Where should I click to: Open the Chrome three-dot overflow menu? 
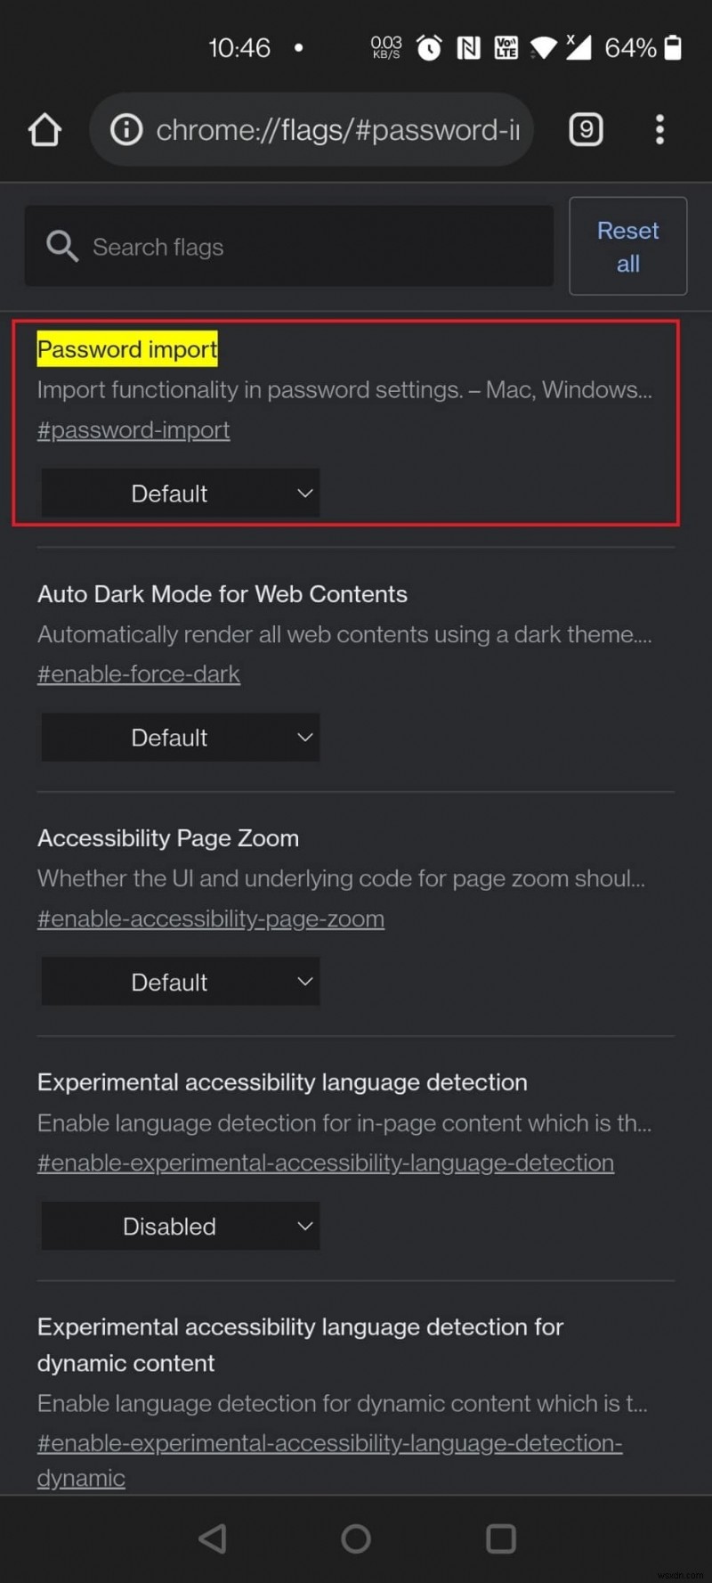pyautogui.click(x=659, y=129)
